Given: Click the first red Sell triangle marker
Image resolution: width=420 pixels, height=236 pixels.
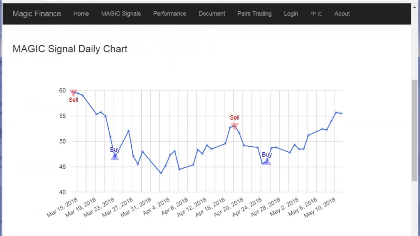Looking at the screenshot, I should [x=73, y=93].
